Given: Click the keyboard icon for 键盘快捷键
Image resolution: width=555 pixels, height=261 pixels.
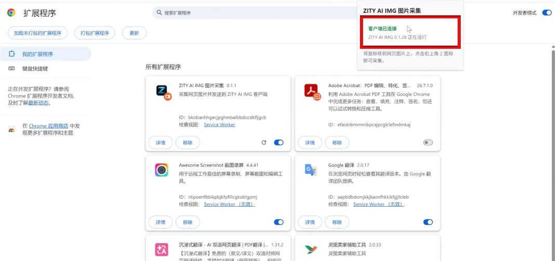Looking at the screenshot, I should click(x=11, y=68).
